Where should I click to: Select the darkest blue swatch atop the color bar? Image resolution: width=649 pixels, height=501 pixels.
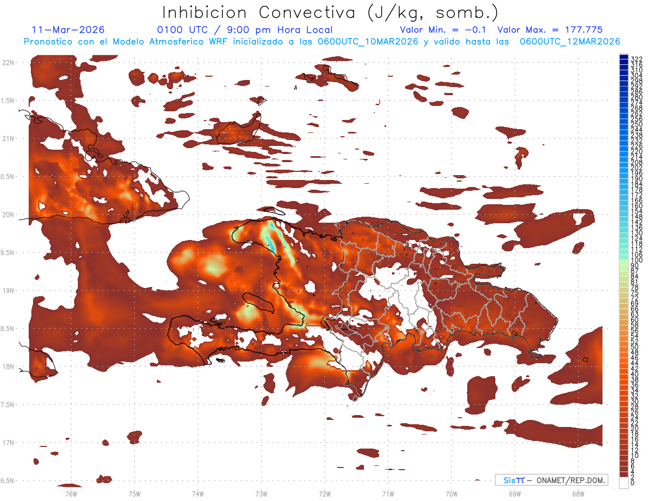(x=624, y=57)
